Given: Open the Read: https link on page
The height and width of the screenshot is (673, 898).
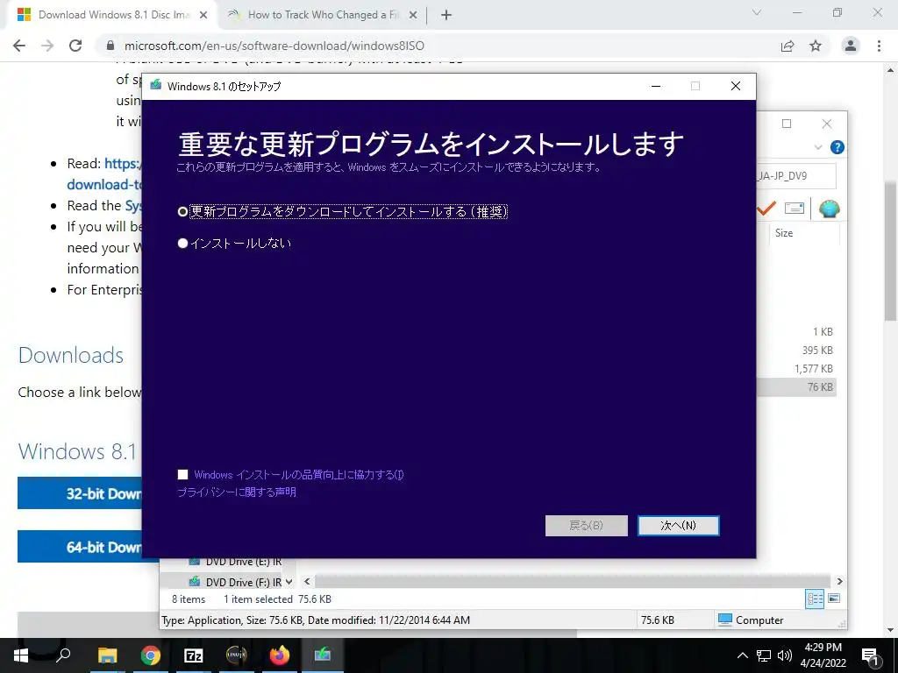Looking at the screenshot, I should coord(123,164).
